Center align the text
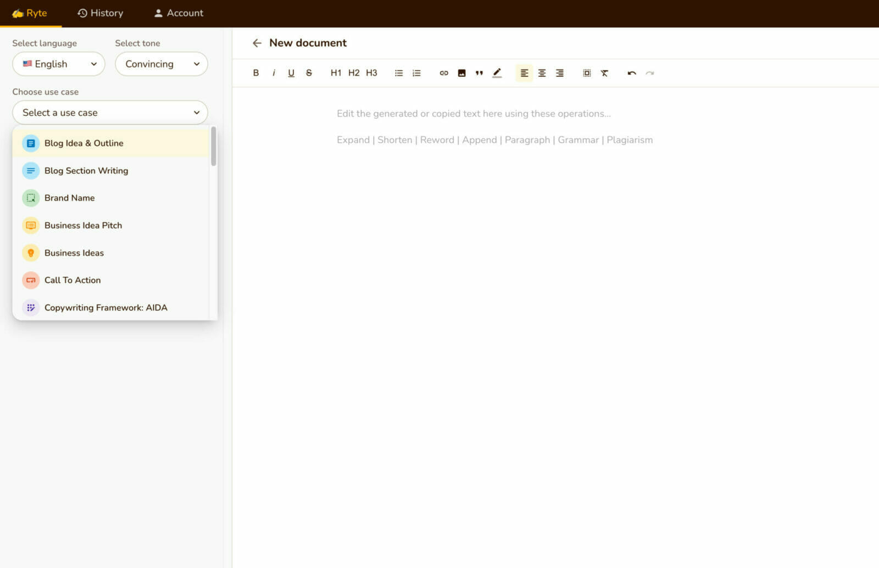This screenshot has width=879, height=568. click(542, 73)
